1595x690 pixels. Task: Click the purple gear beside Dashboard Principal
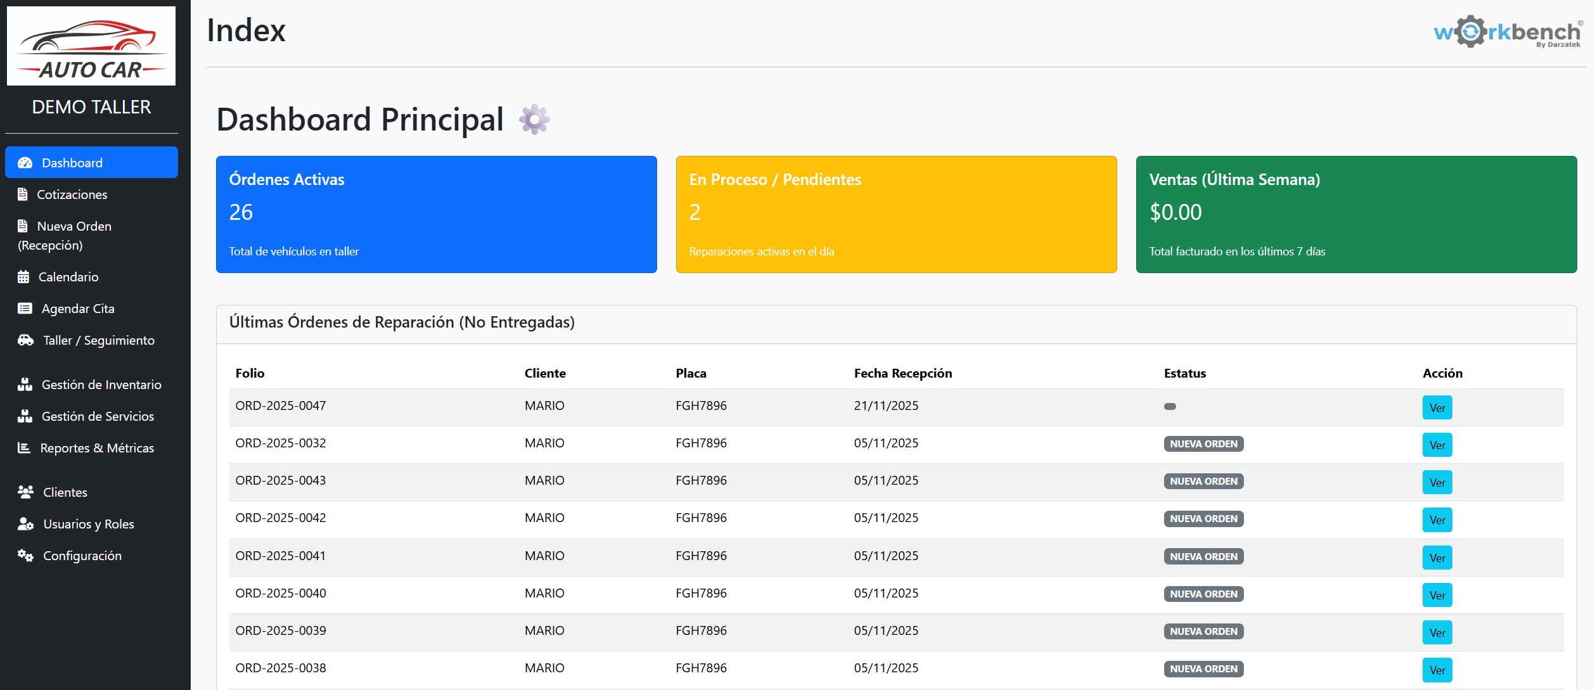pos(534,119)
